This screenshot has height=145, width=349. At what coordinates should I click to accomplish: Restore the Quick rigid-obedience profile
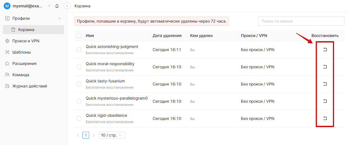pyautogui.click(x=325, y=118)
